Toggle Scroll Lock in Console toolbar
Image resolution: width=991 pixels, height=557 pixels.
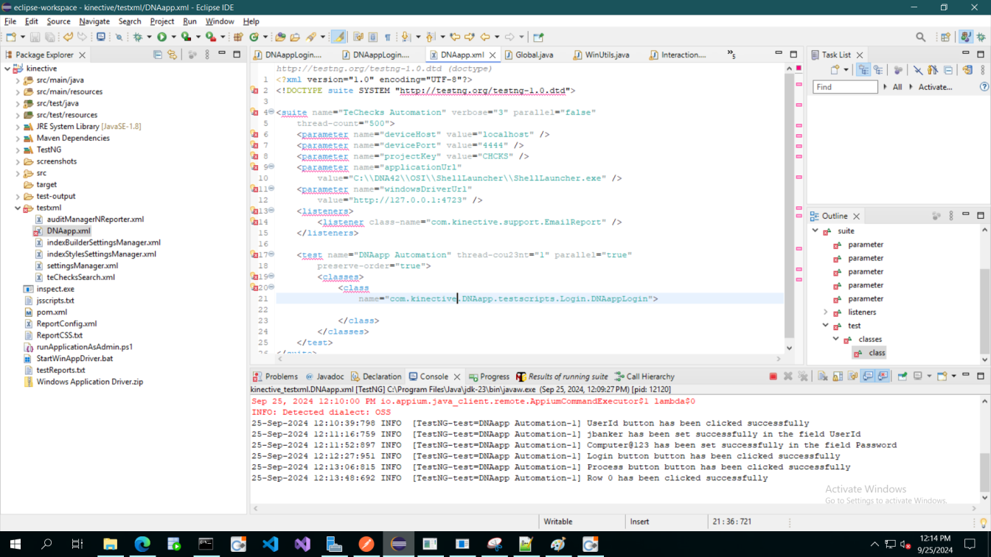tap(838, 376)
